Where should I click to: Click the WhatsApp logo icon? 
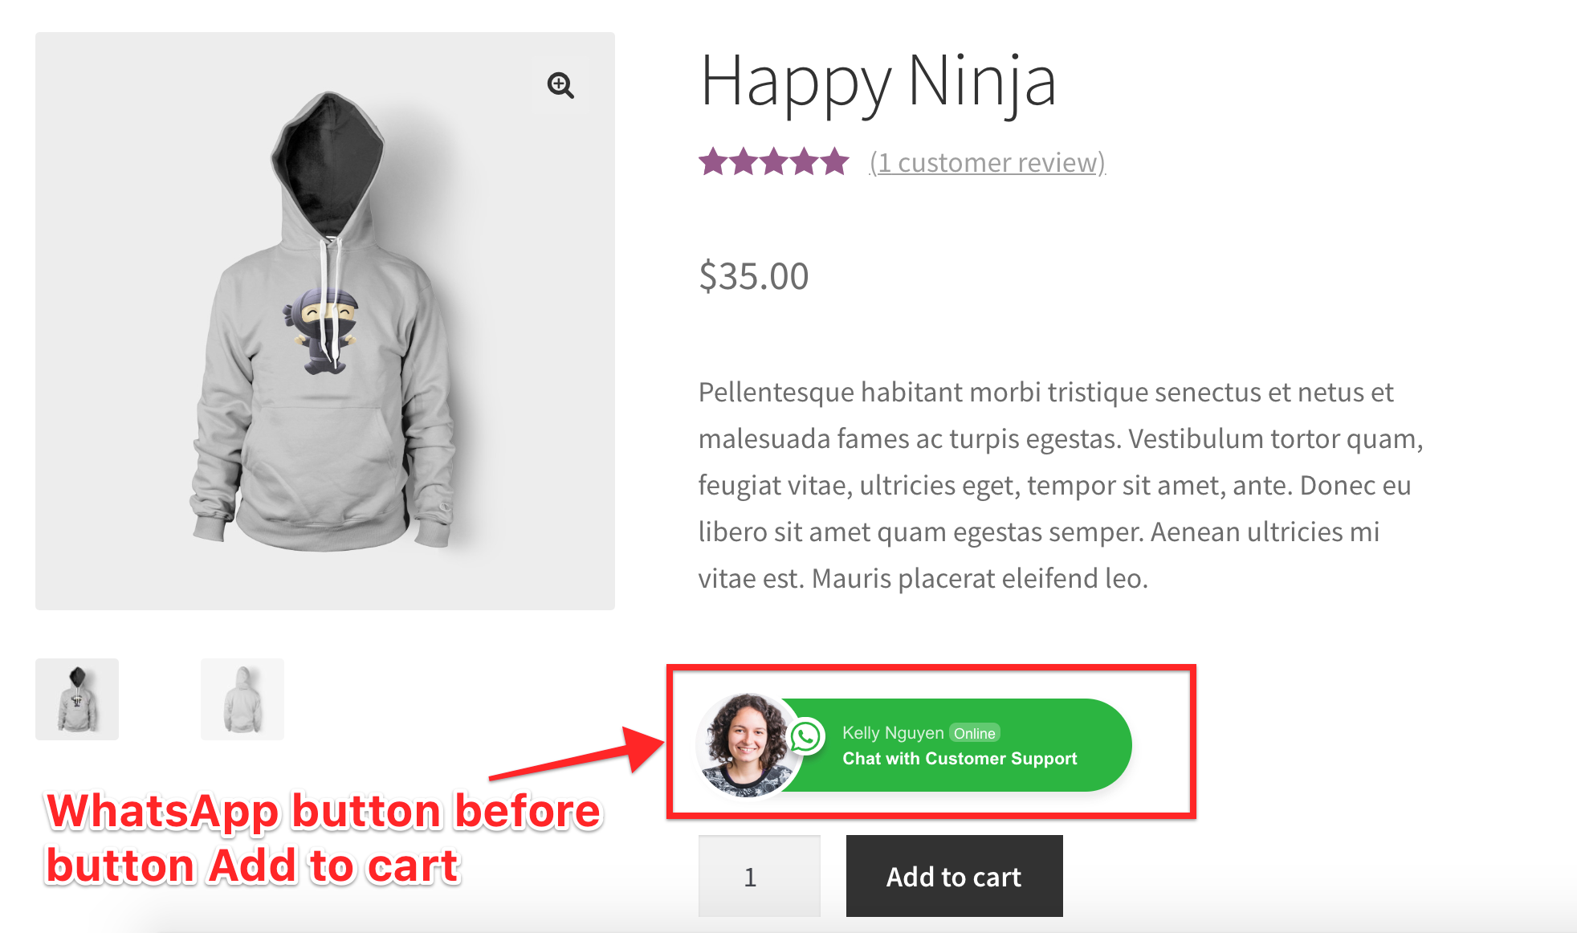[x=806, y=736]
